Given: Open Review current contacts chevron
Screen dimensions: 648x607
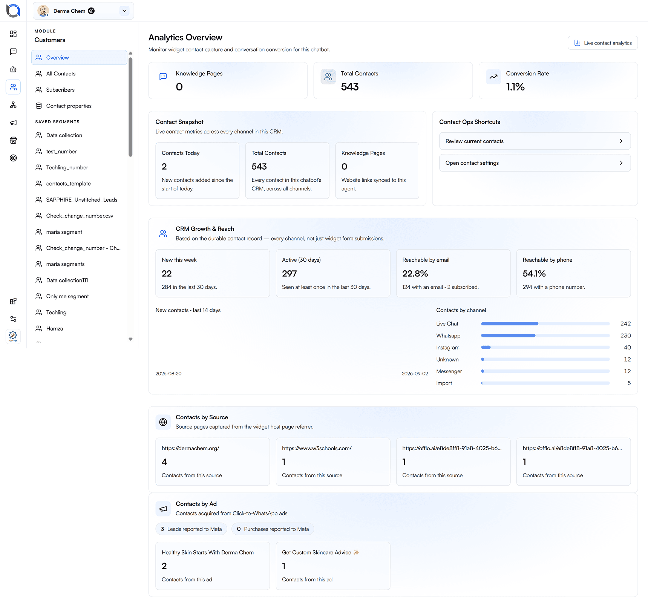Looking at the screenshot, I should click(621, 141).
